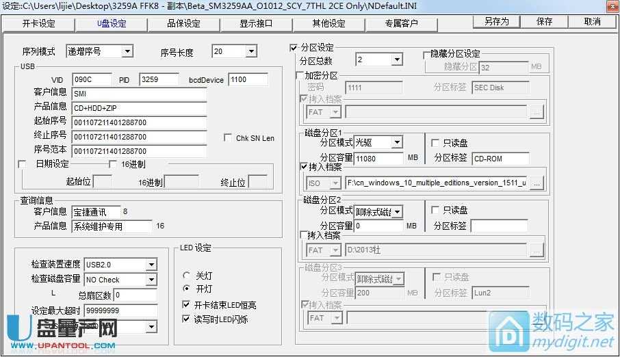This screenshot has width=620, height=357.
Task: Check 只读盘 for 磁盘分区1
Action: click(x=435, y=143)
